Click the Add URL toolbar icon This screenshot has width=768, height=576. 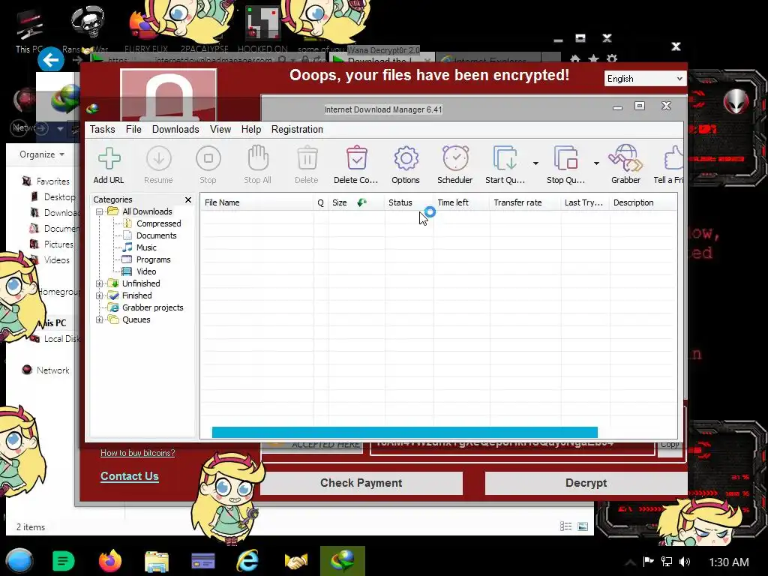[x=109, y=159]
